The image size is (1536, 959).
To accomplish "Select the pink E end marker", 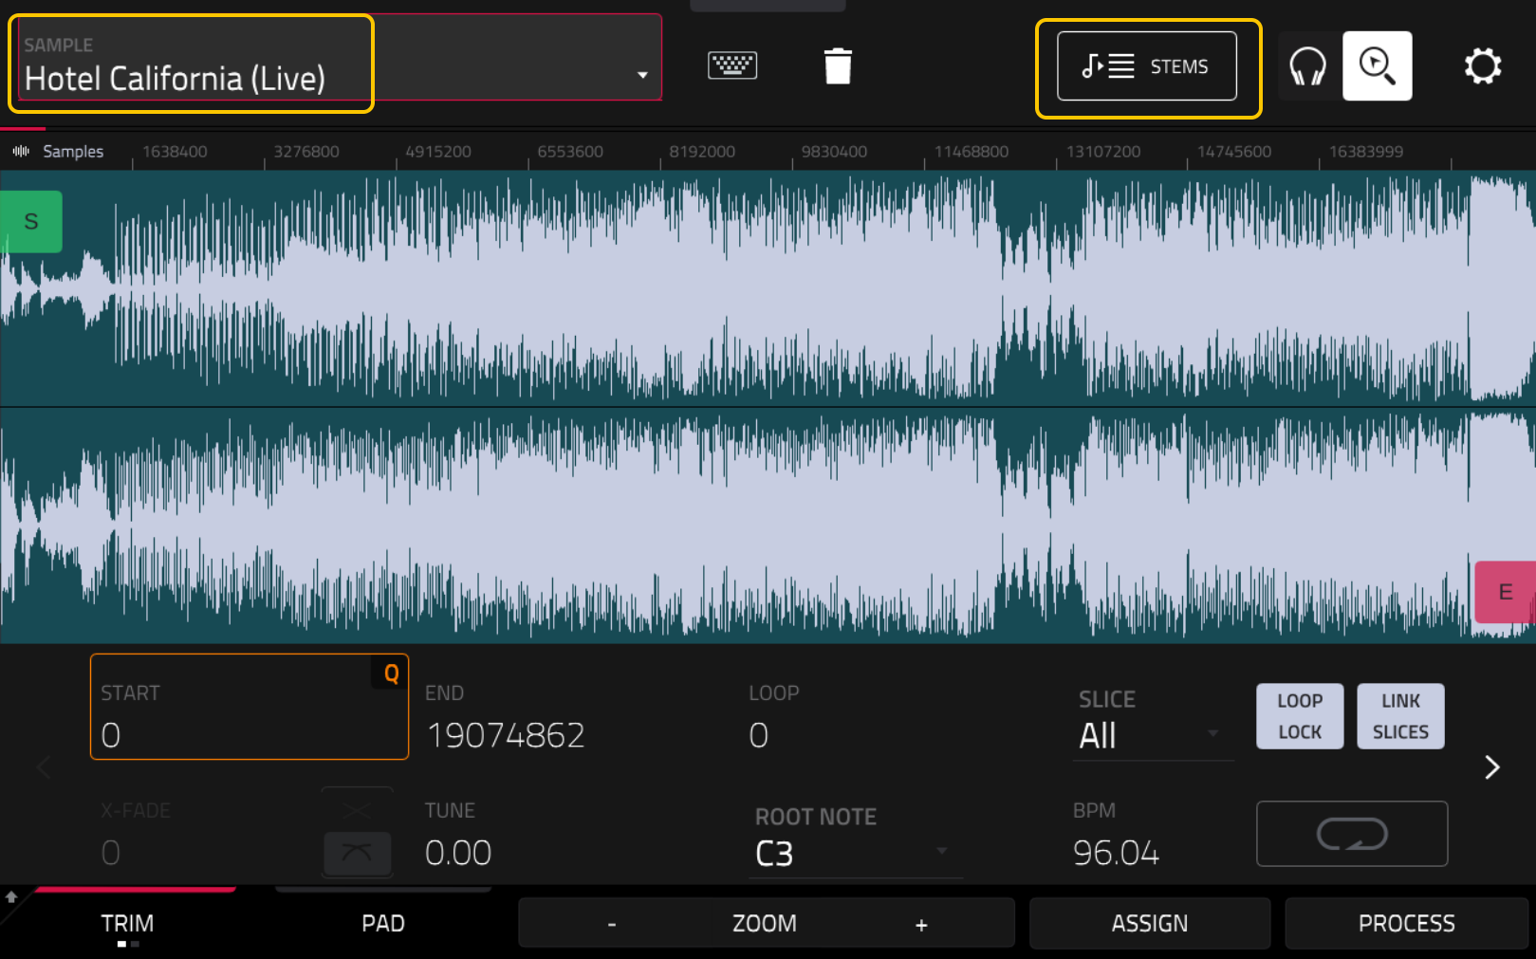I will tap(1505, 592).
